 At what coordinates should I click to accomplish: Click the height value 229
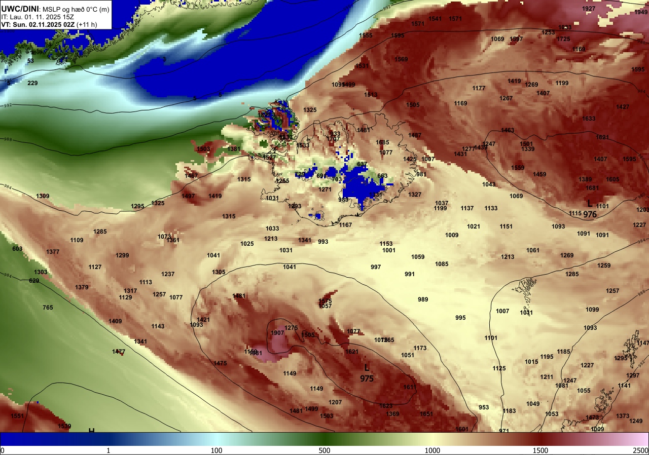[32, 83]
